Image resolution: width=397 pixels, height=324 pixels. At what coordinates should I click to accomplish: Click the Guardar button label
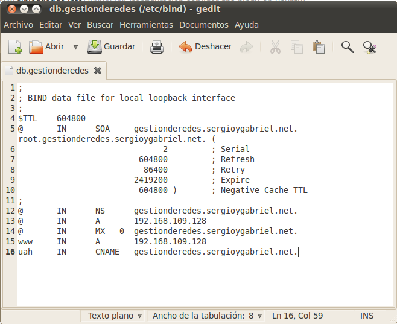119,46
